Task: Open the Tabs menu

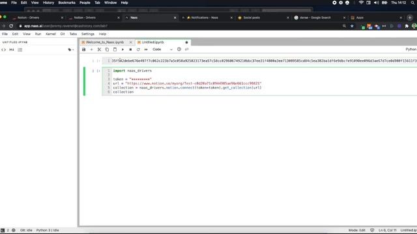Action: pyautogui.click(x=73, y=34)
